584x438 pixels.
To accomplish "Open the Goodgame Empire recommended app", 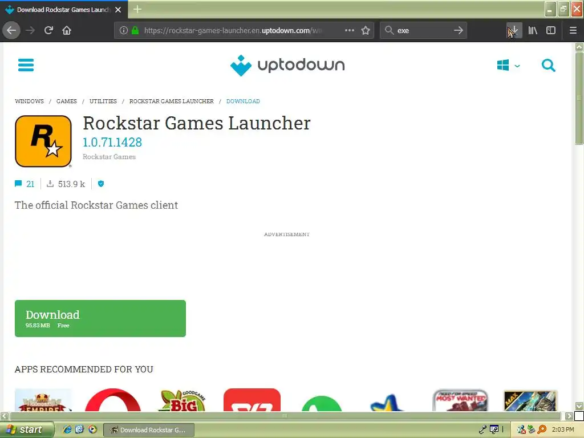I will [x=43, y=400].
